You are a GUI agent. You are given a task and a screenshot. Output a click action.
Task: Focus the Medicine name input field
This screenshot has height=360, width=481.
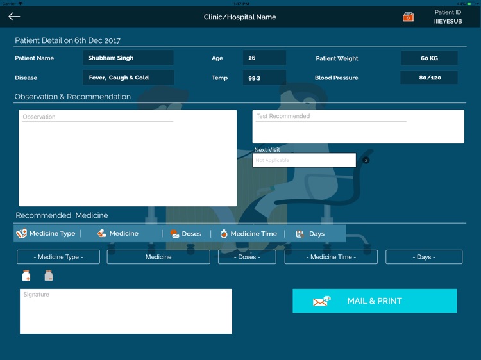pos(158,257)
